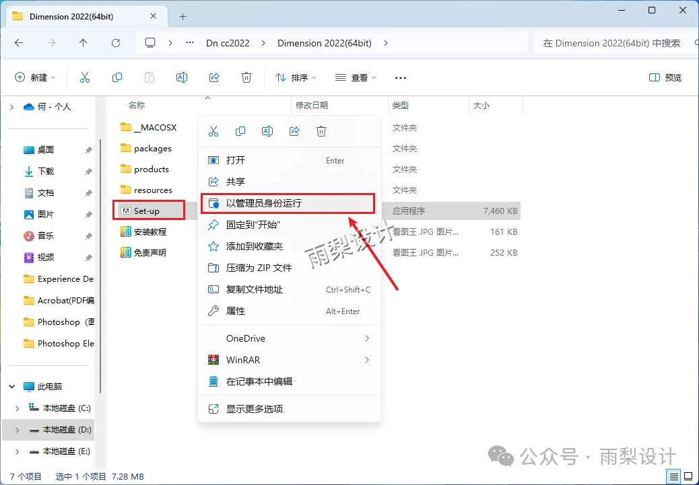This screenshot has height=485, width=699.
Task: Refresh the current folder
Action: click(x=116, y=43)
